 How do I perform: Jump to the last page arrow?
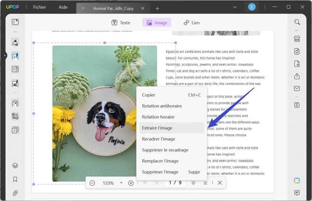pos(205,183)
